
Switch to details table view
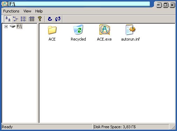(31, 19)
